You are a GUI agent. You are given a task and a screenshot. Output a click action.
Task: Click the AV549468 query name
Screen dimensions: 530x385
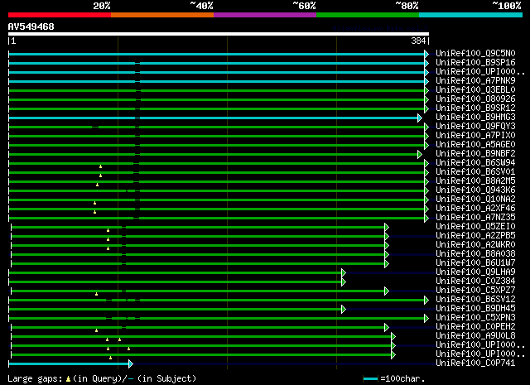click(31, 26)
